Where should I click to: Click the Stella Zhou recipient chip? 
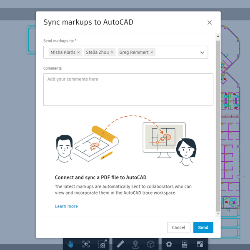[x=100, y=52]
